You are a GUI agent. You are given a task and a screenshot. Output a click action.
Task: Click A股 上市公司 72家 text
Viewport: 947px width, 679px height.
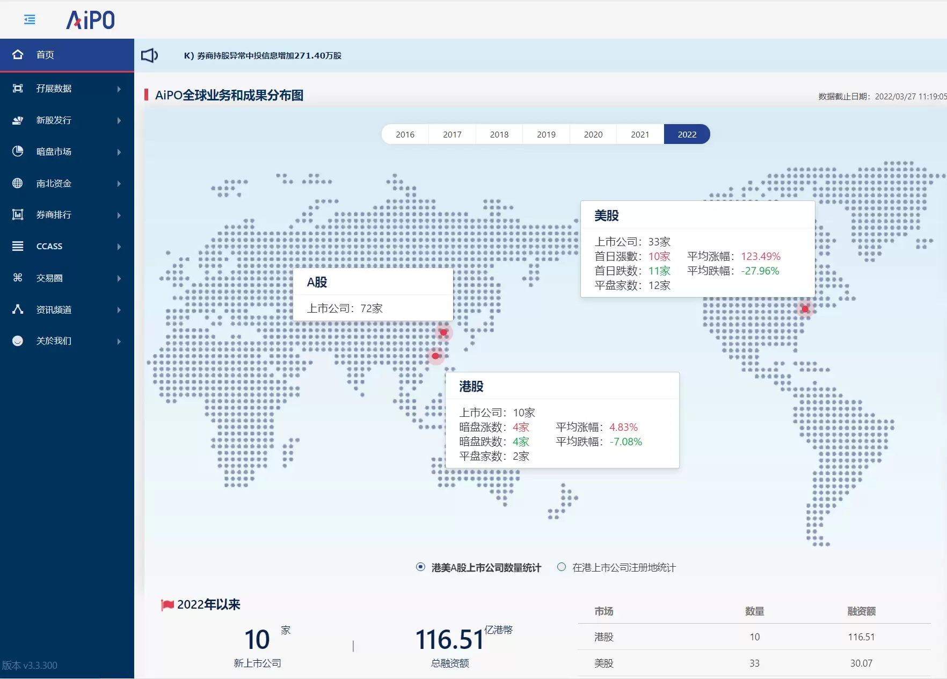[x=345, y=308]
